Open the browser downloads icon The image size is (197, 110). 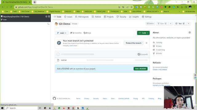click(x=182, y=7)
